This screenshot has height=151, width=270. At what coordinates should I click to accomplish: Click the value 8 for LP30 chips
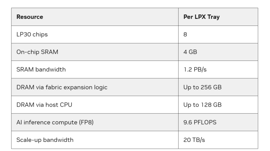[185, 34]
